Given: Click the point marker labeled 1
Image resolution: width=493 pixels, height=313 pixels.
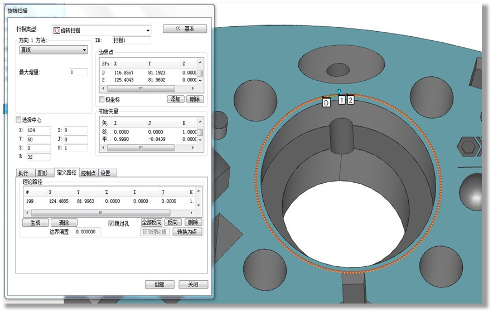Looking at the screenshot, I should click(x=342, y=100).
